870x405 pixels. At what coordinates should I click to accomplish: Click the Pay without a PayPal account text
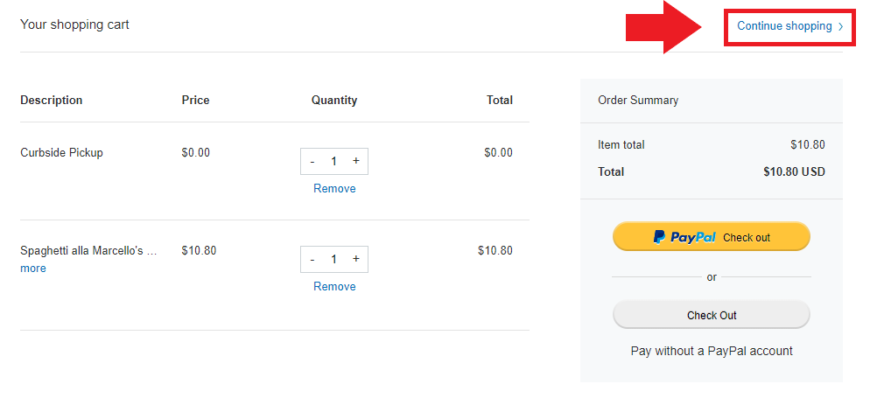712,351
